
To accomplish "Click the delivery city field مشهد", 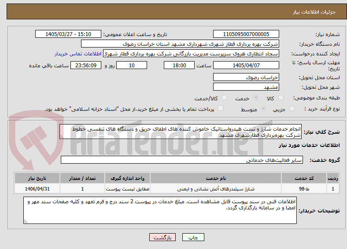I will [246, 87].
